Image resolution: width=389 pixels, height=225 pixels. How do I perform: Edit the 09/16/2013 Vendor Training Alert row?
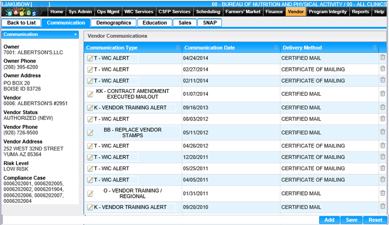point(90,108)
